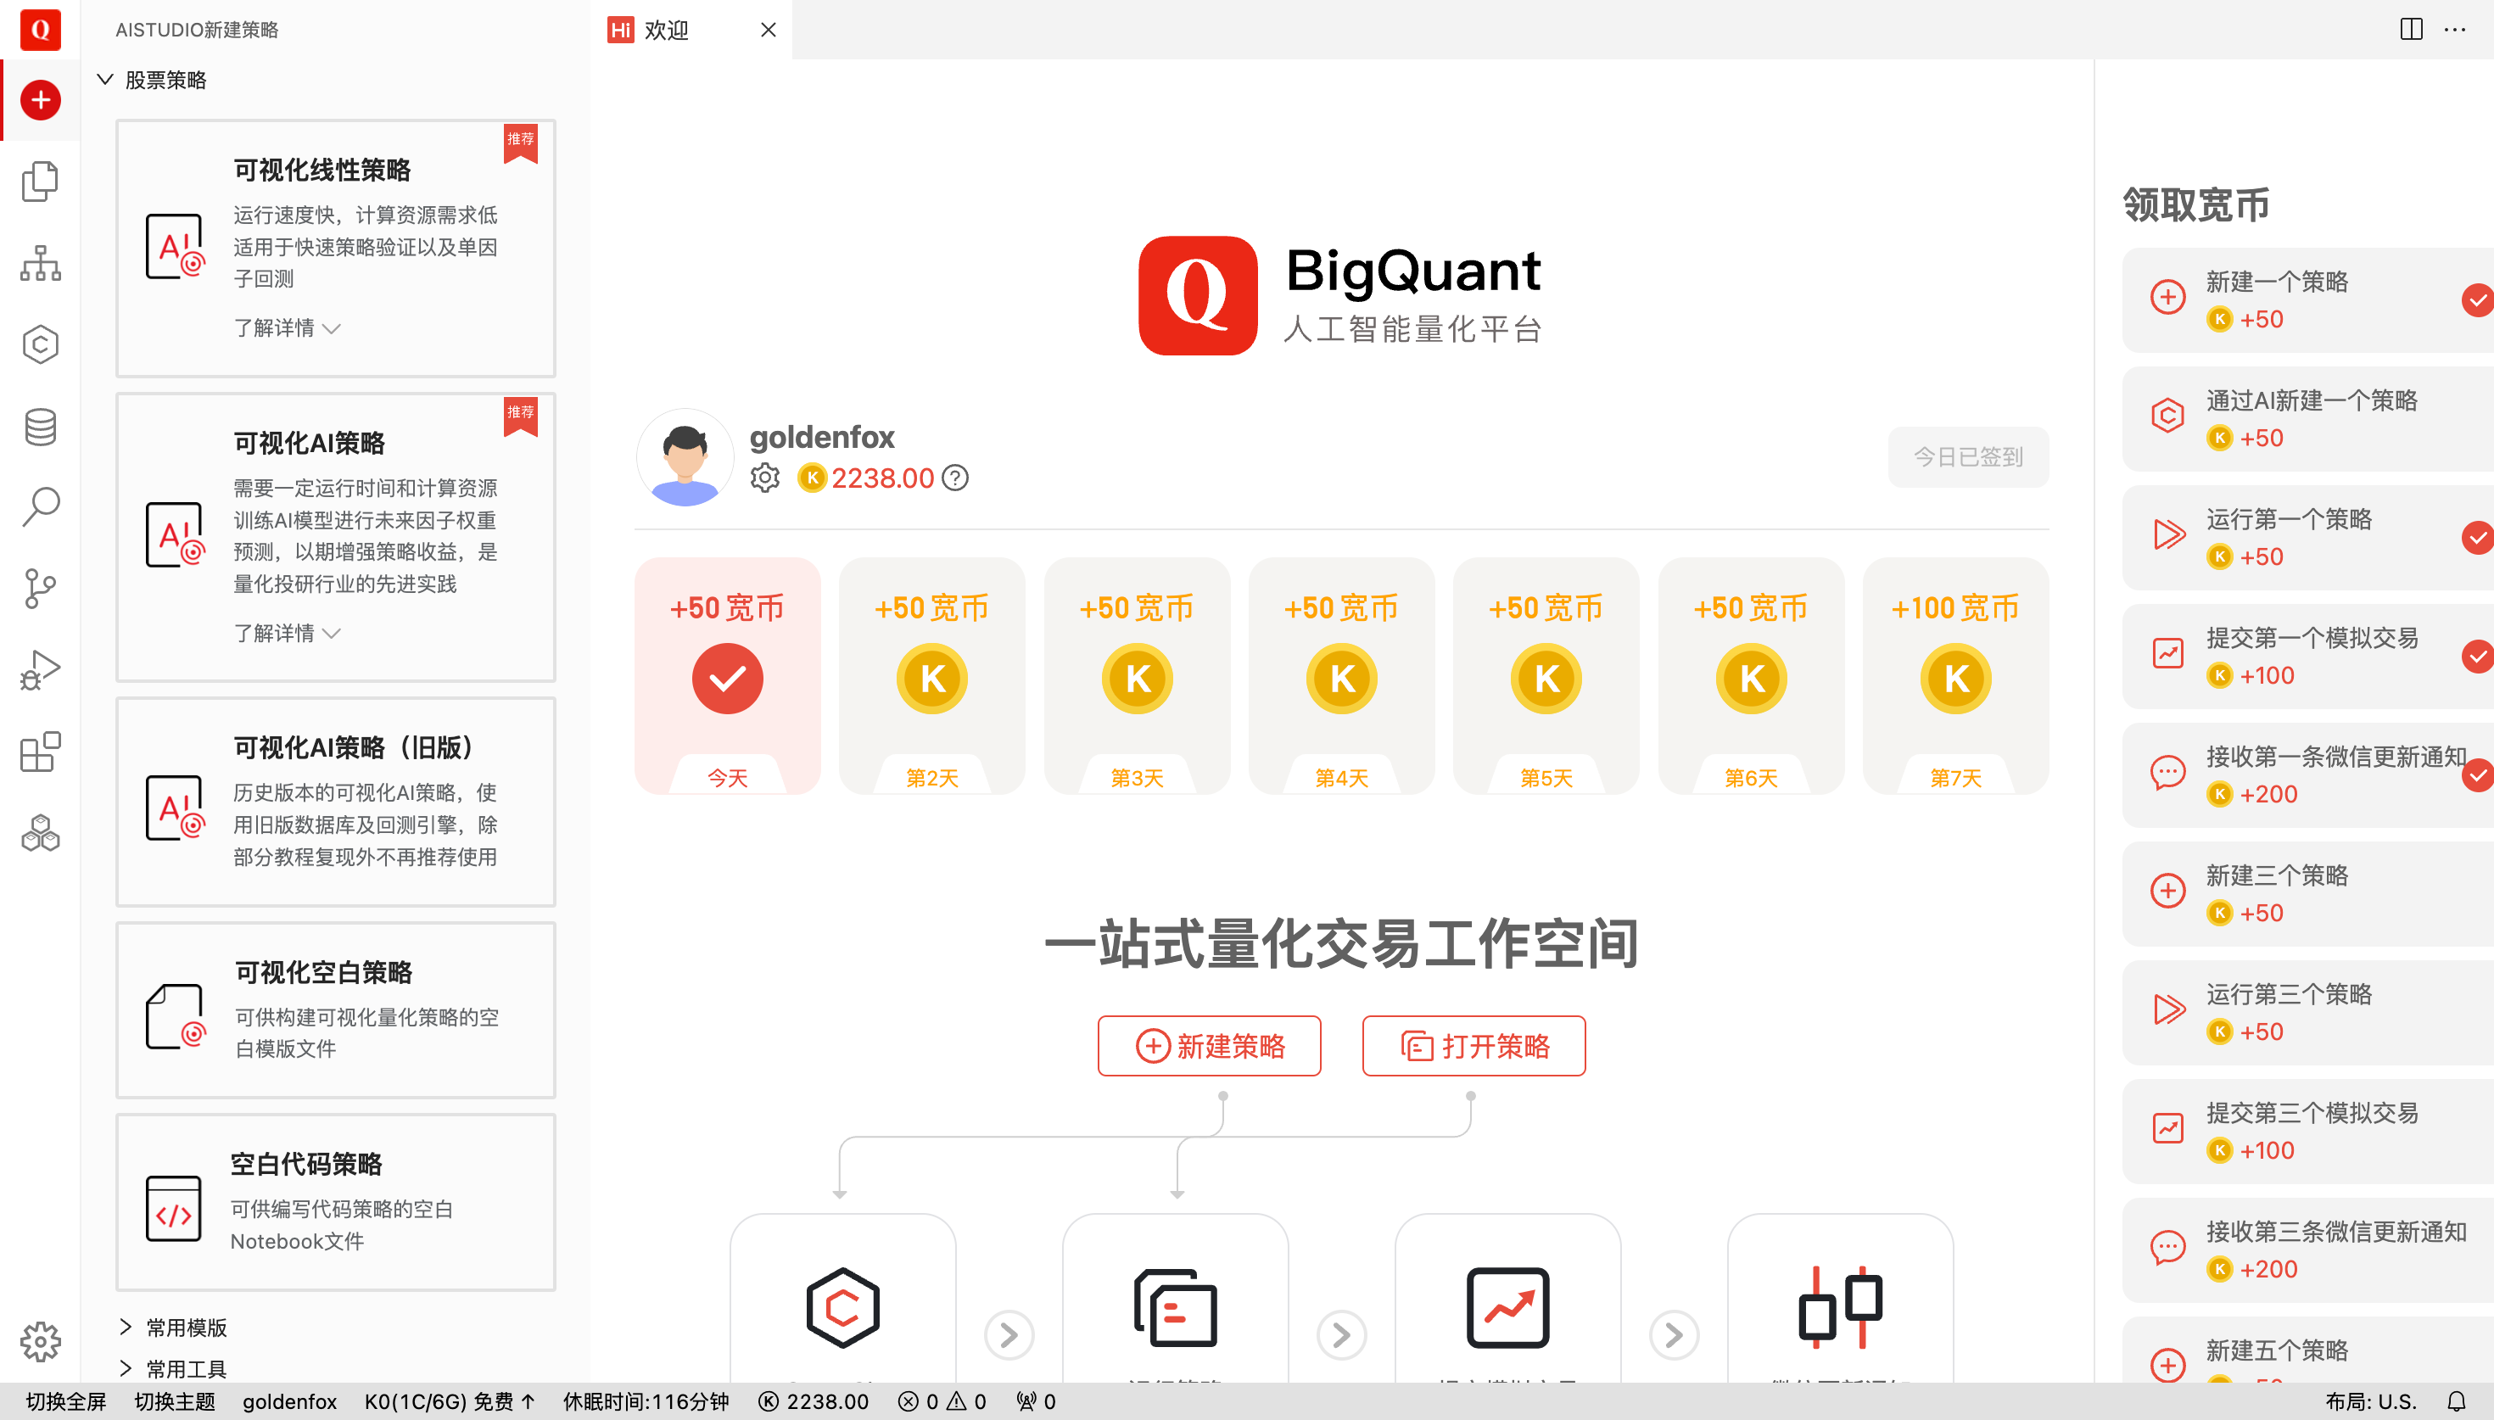Open the run and debug icon
This screenshot has height=1420, width=2494.
tap(40, 670)
